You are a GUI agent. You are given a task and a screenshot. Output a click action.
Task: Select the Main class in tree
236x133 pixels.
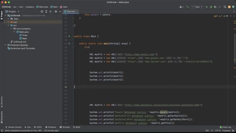pos(23,38)
